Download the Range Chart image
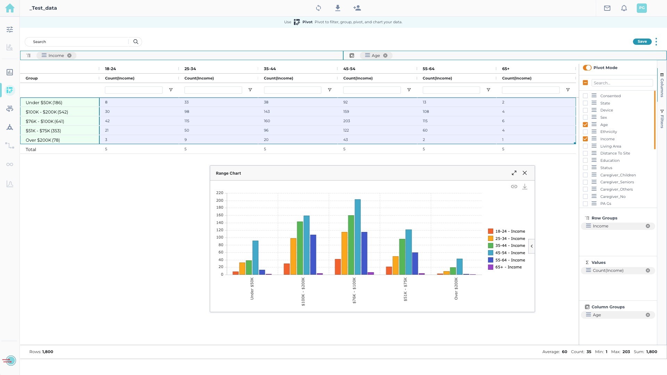This screenshot has height=375, width=667. point(525,187)
